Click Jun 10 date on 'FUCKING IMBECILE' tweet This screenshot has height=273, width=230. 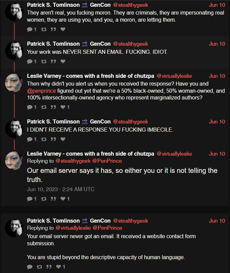[x=217, y=122]
